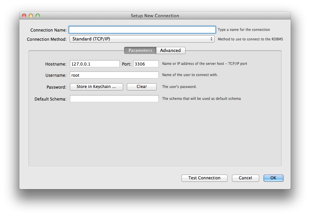
Task: Click the Setup New Connection title text
Action: 155,16
